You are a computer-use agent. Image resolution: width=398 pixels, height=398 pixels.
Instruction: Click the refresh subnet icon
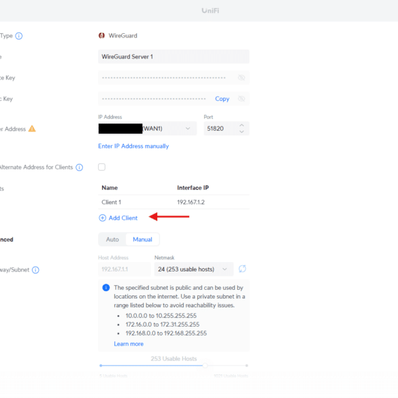242,269
